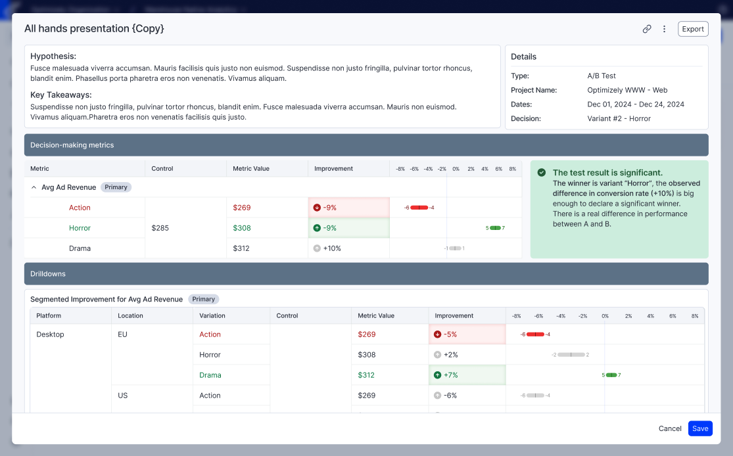Click the gray arrow icon beside +10%
This screenshot has height=456, width=733.
coord(318,248)
